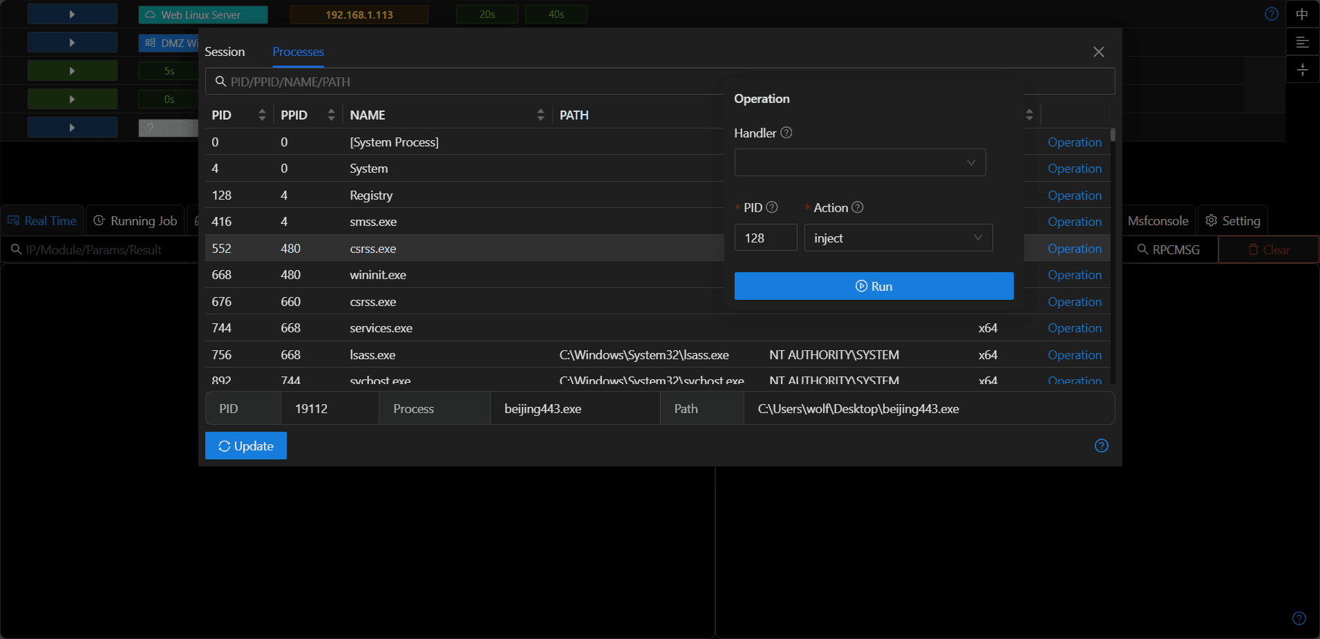The height and width of the screenshot is (639, 1320).
Task: Click the PID field help icon
Action: point(772,207)
